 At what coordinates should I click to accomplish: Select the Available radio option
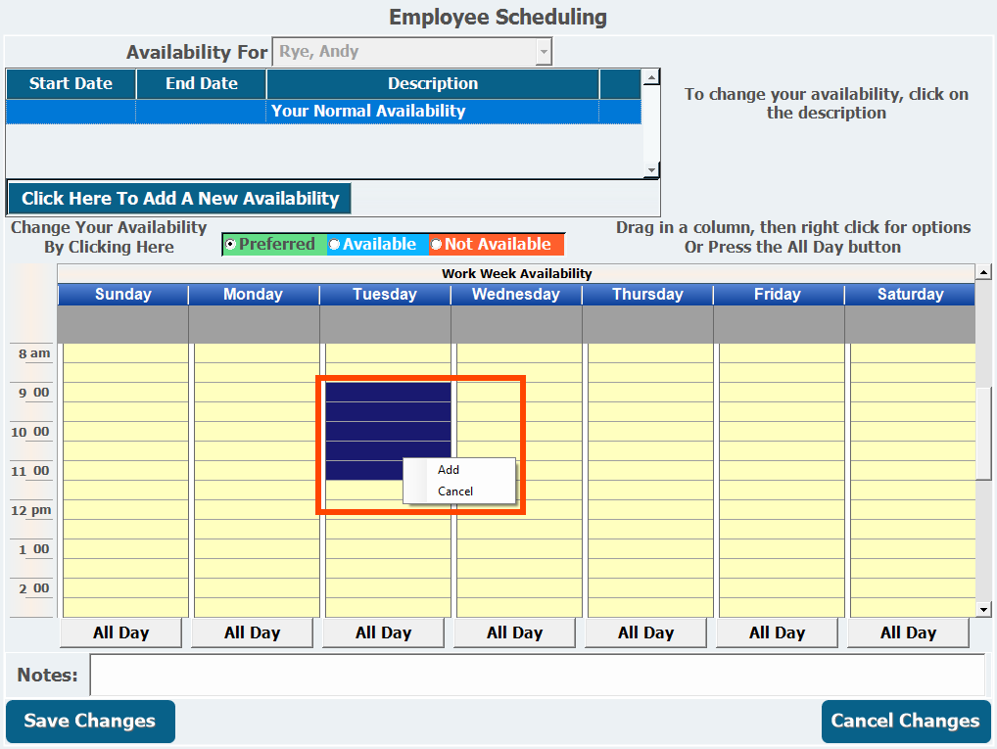click(335, 245)
